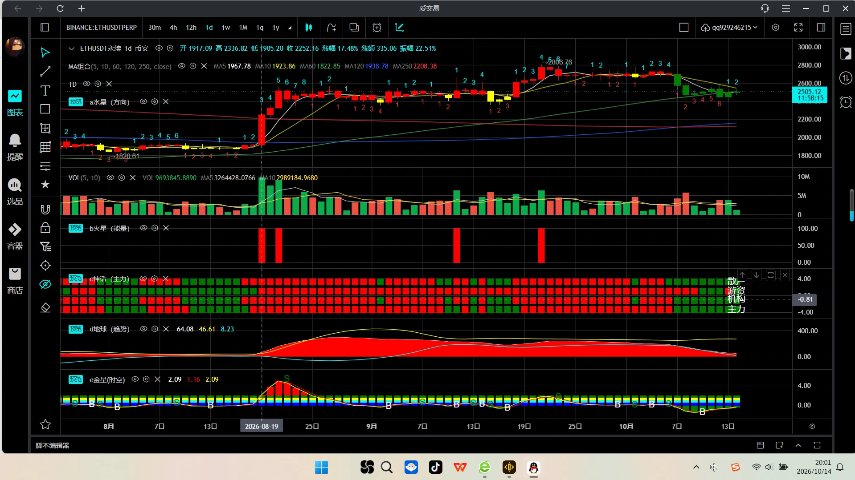Open the TikTok taskbar app
855x480 pixels.
435,468
